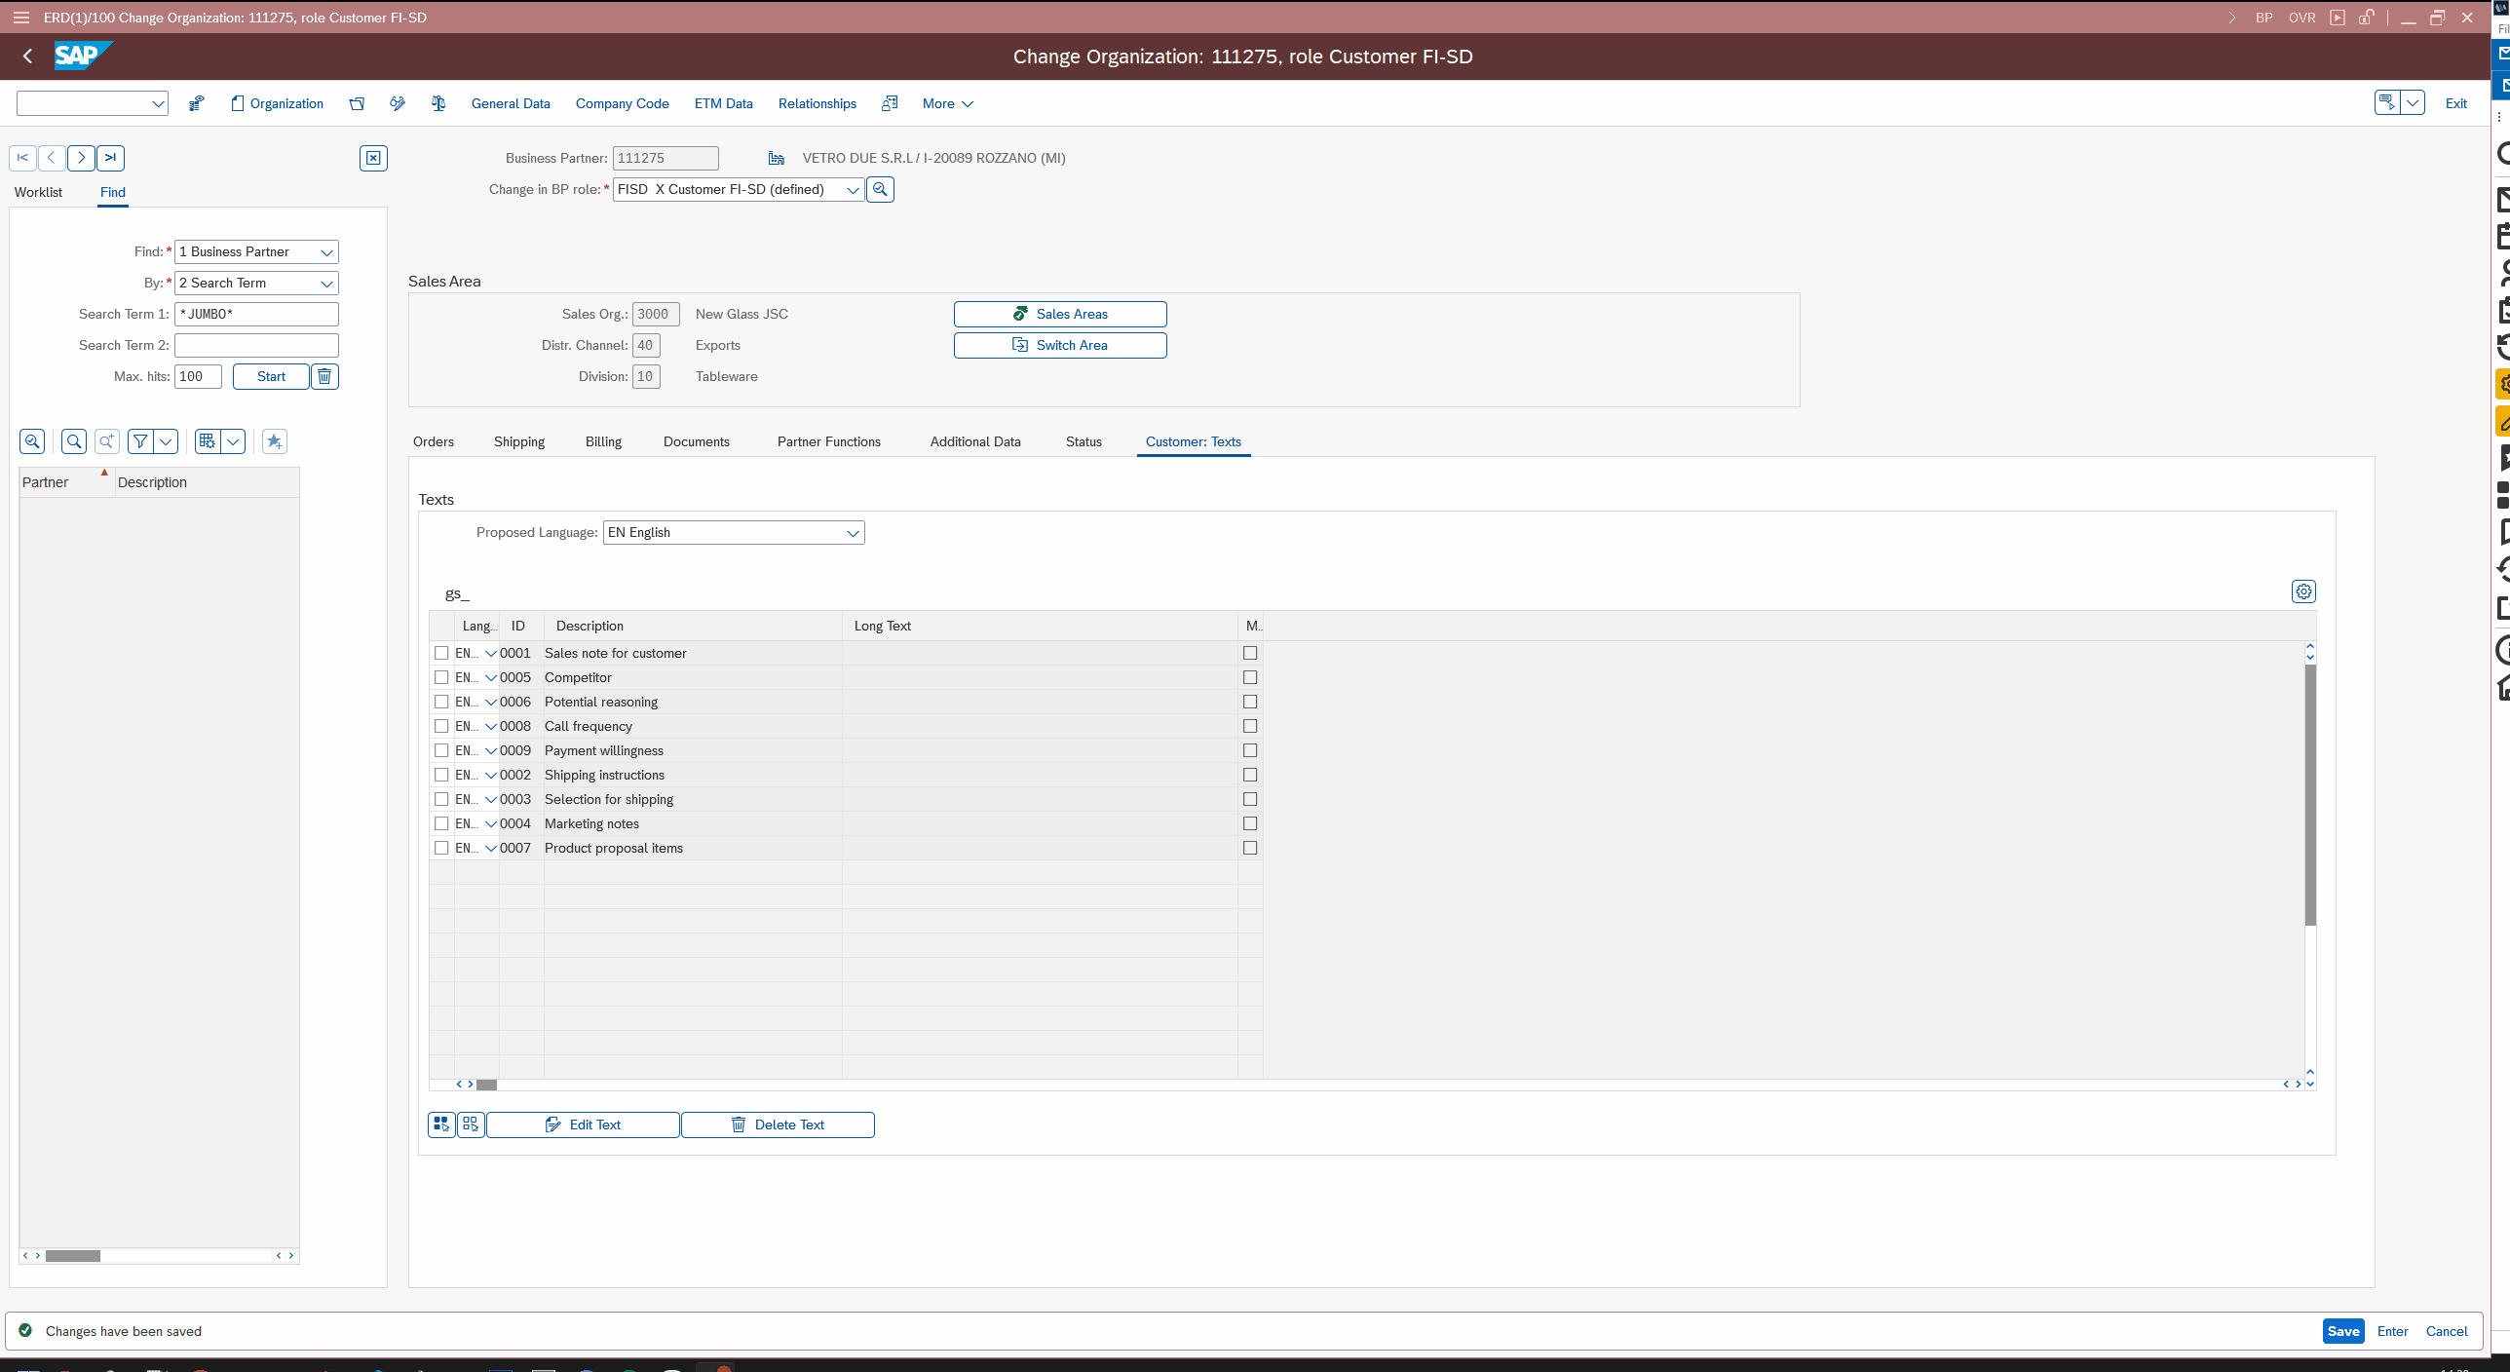Click the search/find magnifier icon
Viewport: 2510px width, 1372px height.
coord(73,441)
